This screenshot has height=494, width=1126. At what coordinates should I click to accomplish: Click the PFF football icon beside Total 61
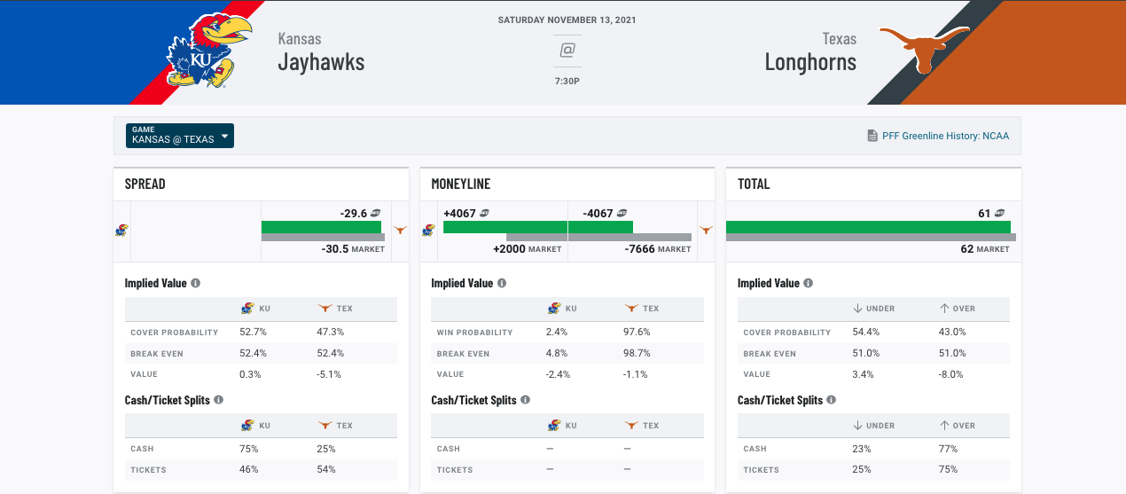click(x=1000, y=214)
